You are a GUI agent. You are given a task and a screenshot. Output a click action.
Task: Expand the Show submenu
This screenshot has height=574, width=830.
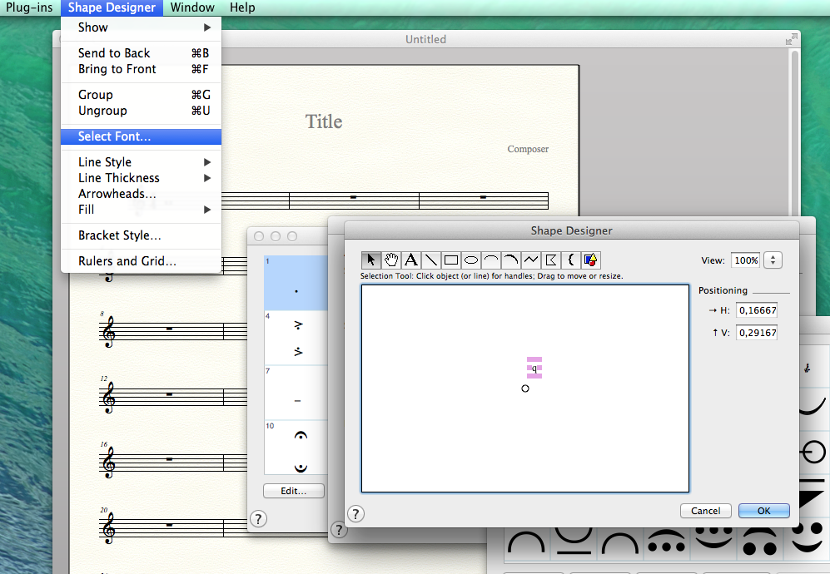coord(142,27)
